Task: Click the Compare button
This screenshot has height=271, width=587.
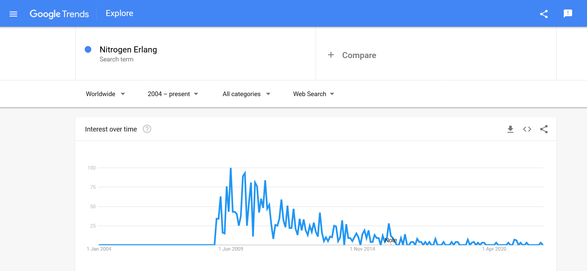Action: point(359,55)
